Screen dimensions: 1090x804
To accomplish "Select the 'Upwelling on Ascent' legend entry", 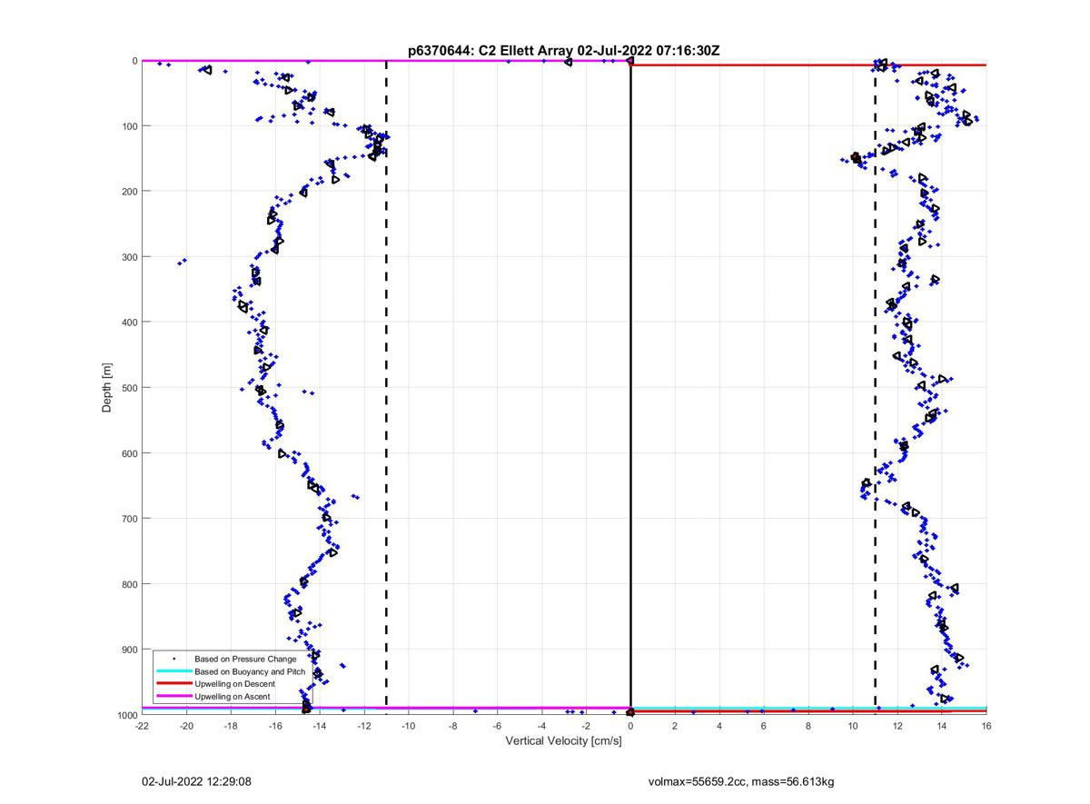I will (x=233, y=697).
